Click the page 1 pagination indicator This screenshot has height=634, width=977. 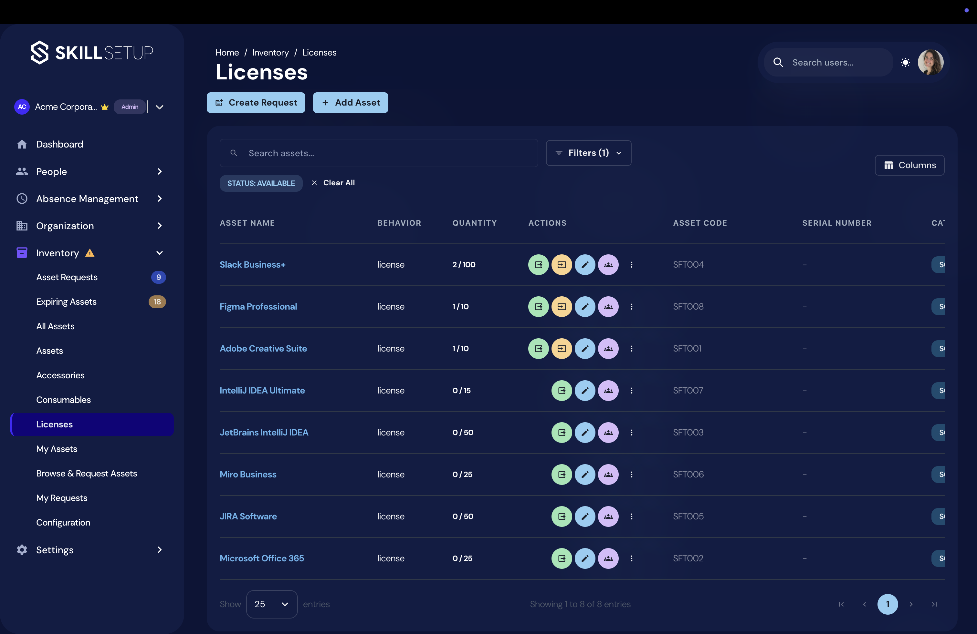click(888, 604)
